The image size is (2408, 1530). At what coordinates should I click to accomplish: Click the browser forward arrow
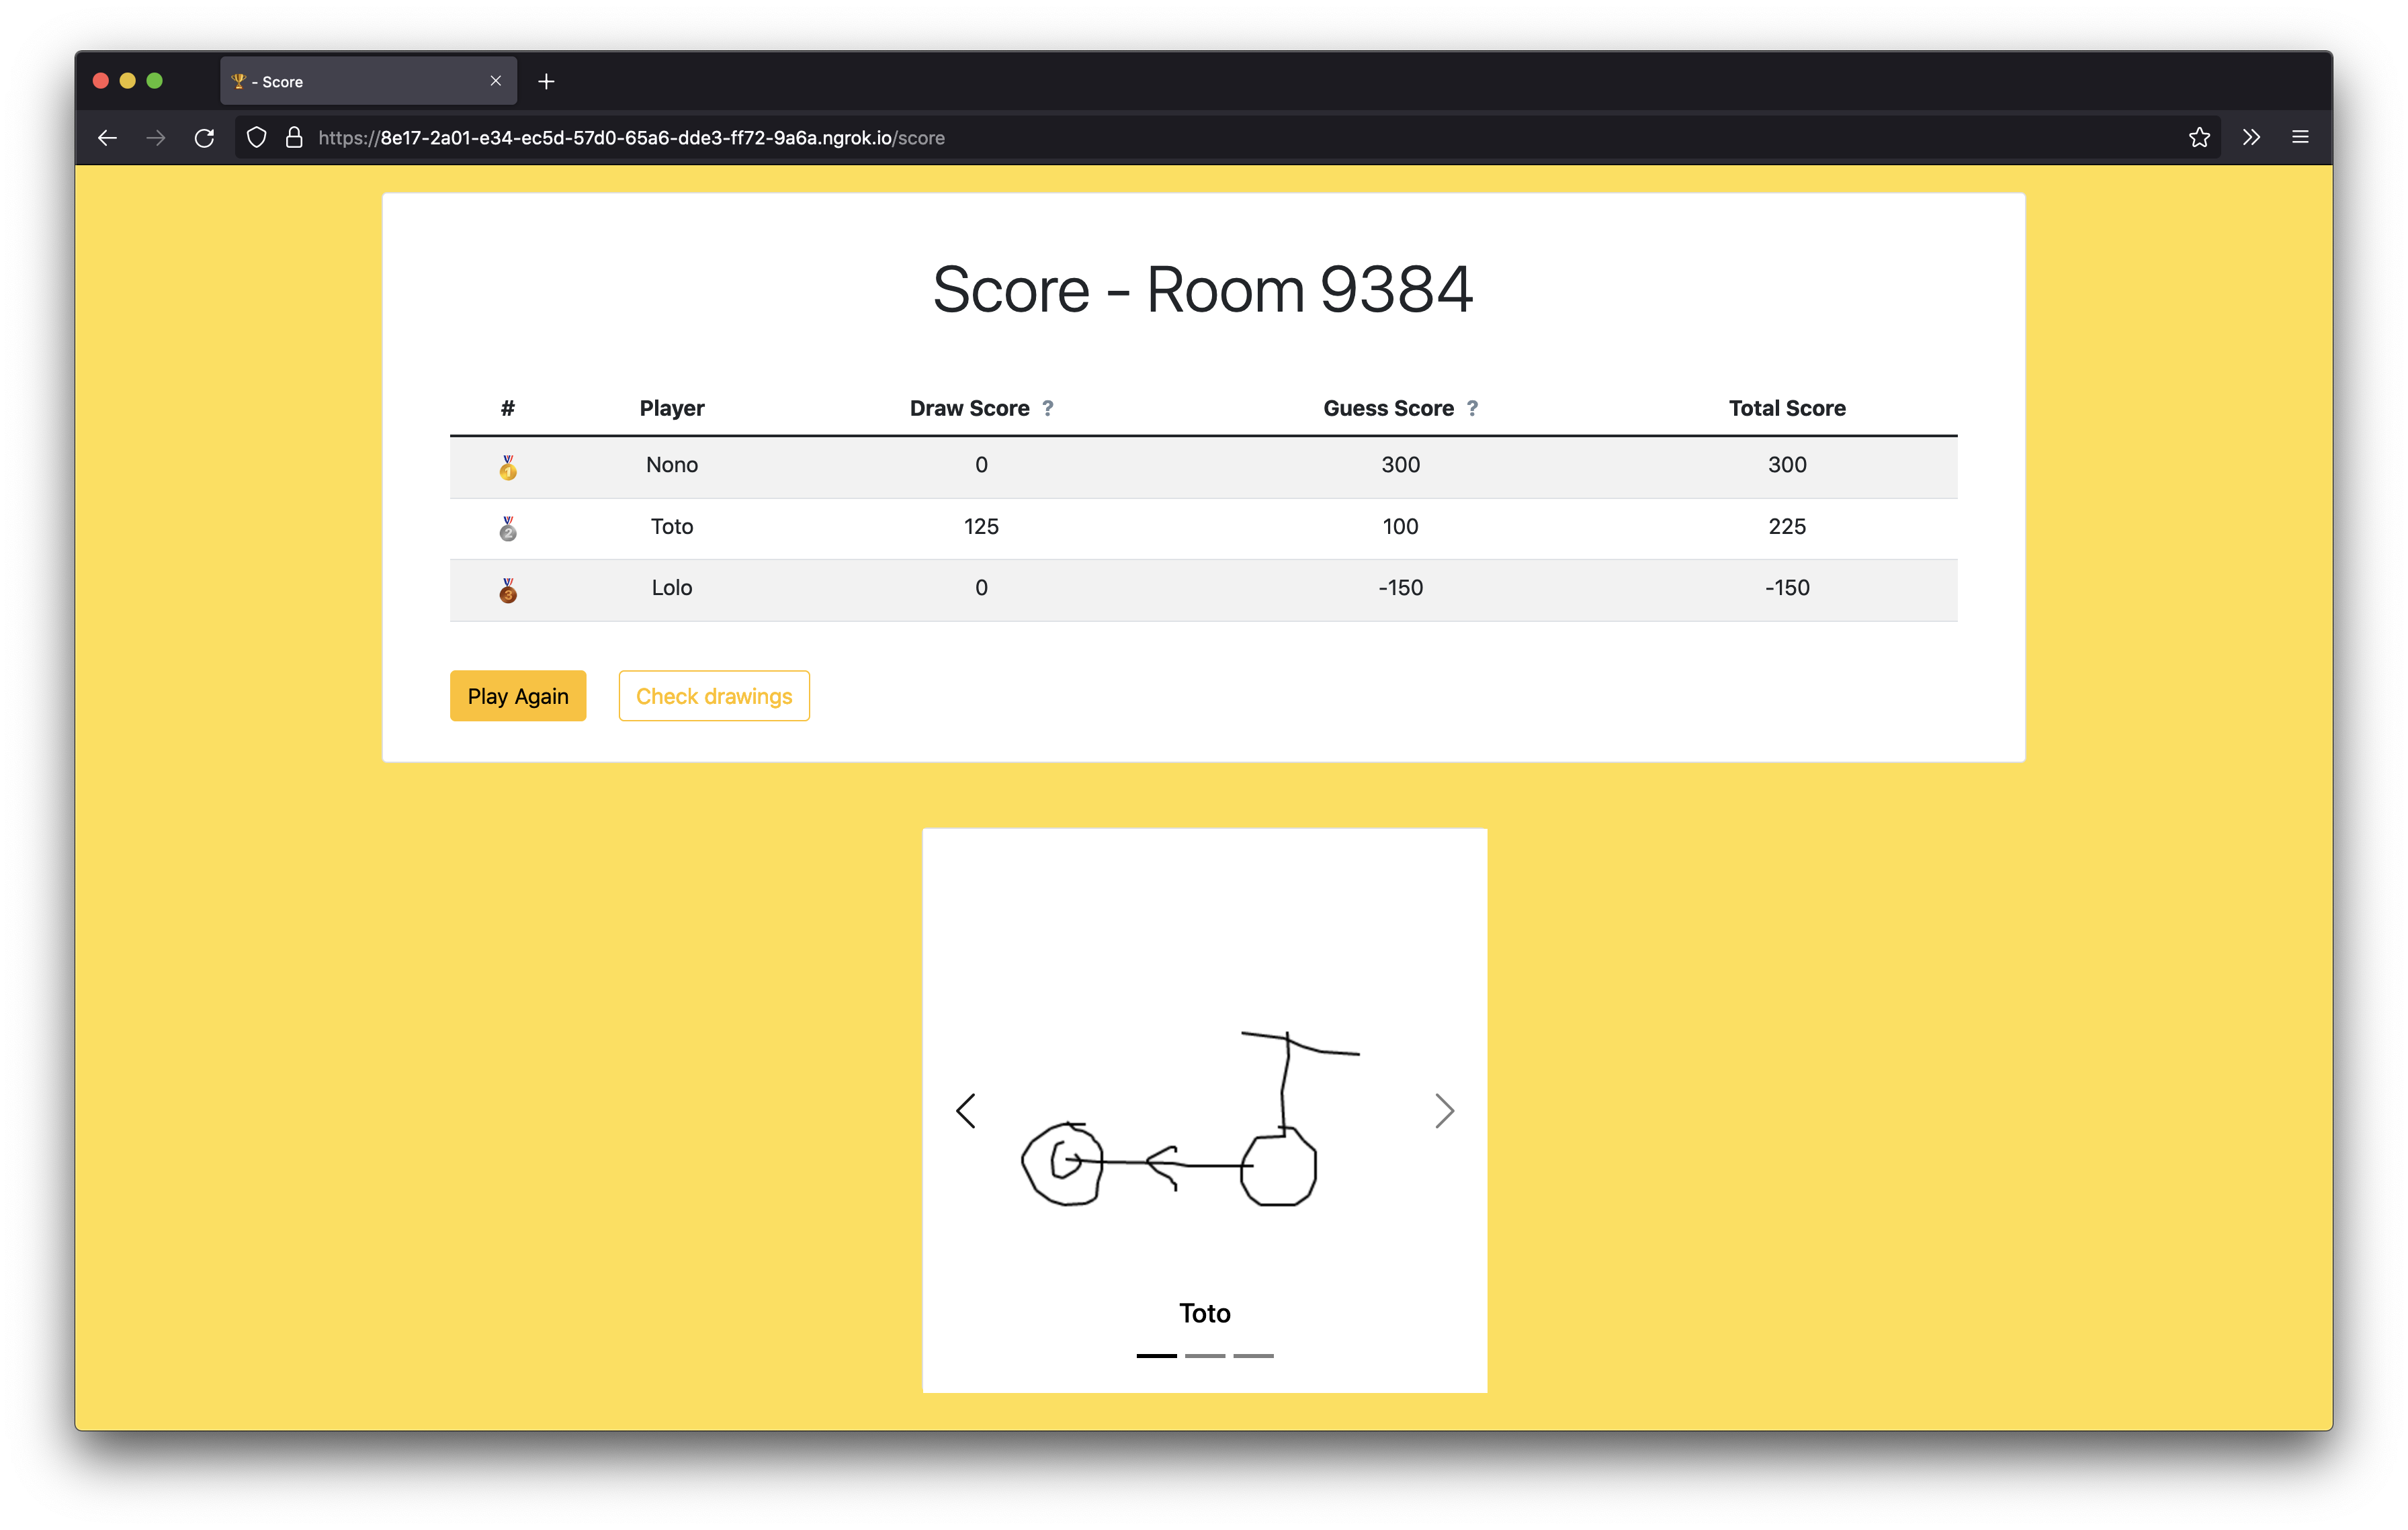(x=156, y=138)
